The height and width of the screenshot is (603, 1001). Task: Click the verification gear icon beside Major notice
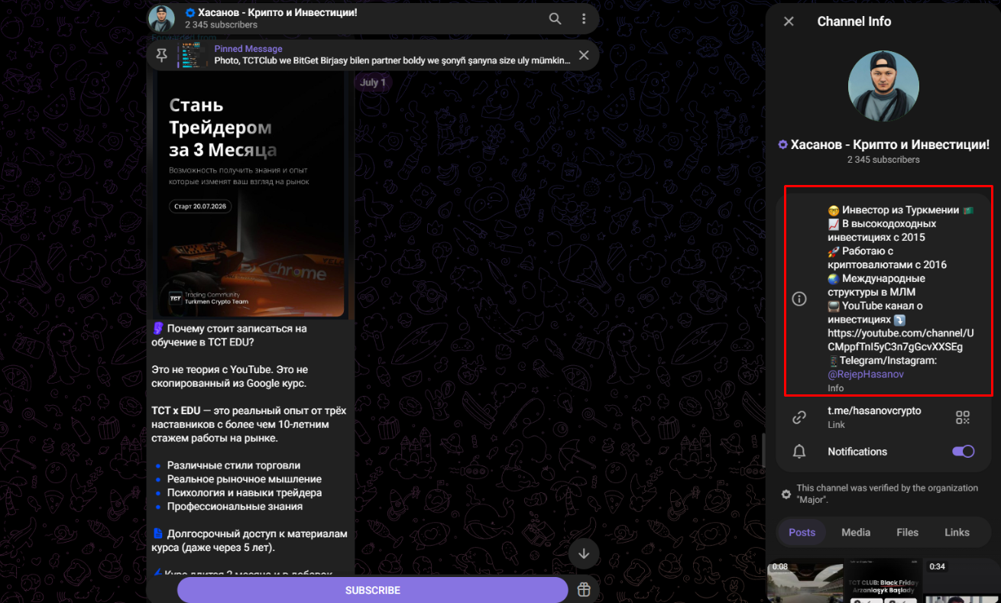point(786,494)
